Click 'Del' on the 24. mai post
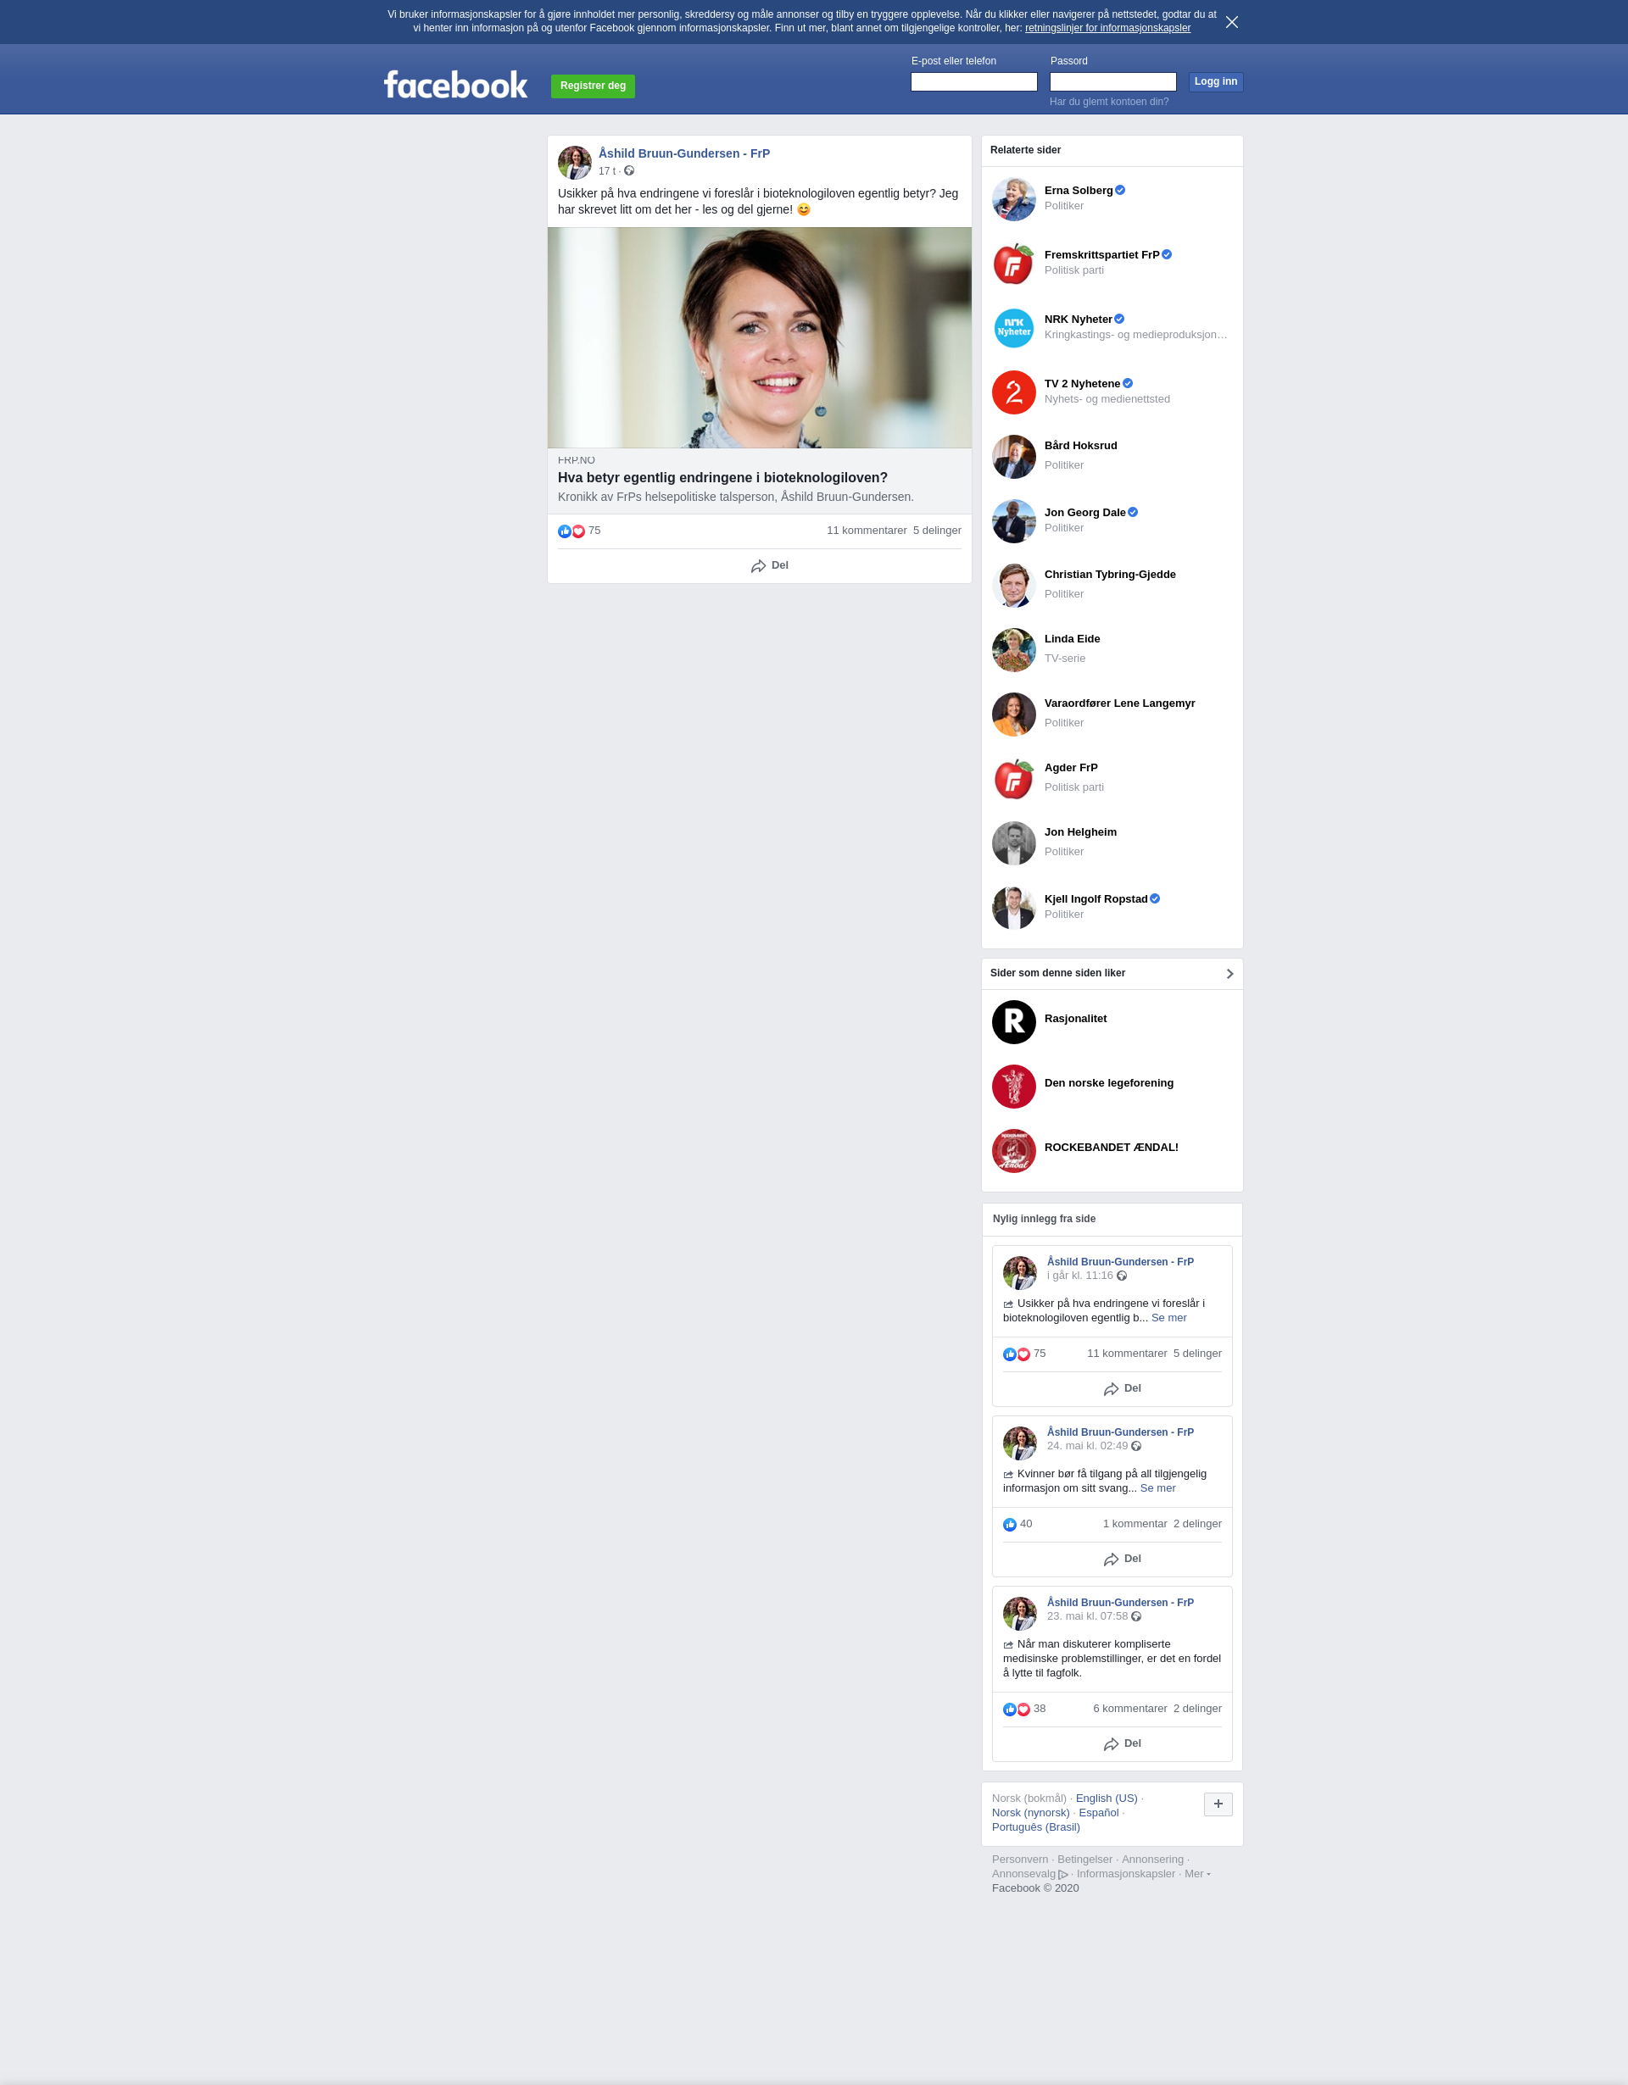This screenshot has width=1628, height=2085. pyautogui.click(x=1122, y=1558)
